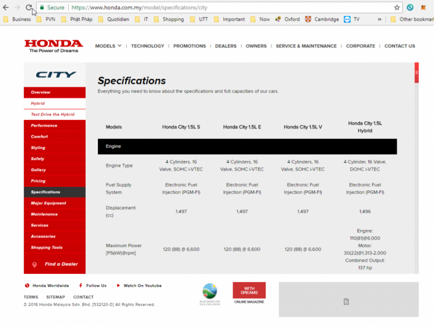Click the Honda Worldwide globe icon
The height and width of the screenshot is (326, 434).
coord(27,285)
